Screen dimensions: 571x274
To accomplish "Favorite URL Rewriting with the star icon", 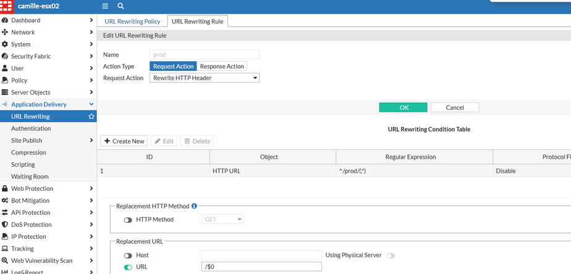I will pos(91,117).
